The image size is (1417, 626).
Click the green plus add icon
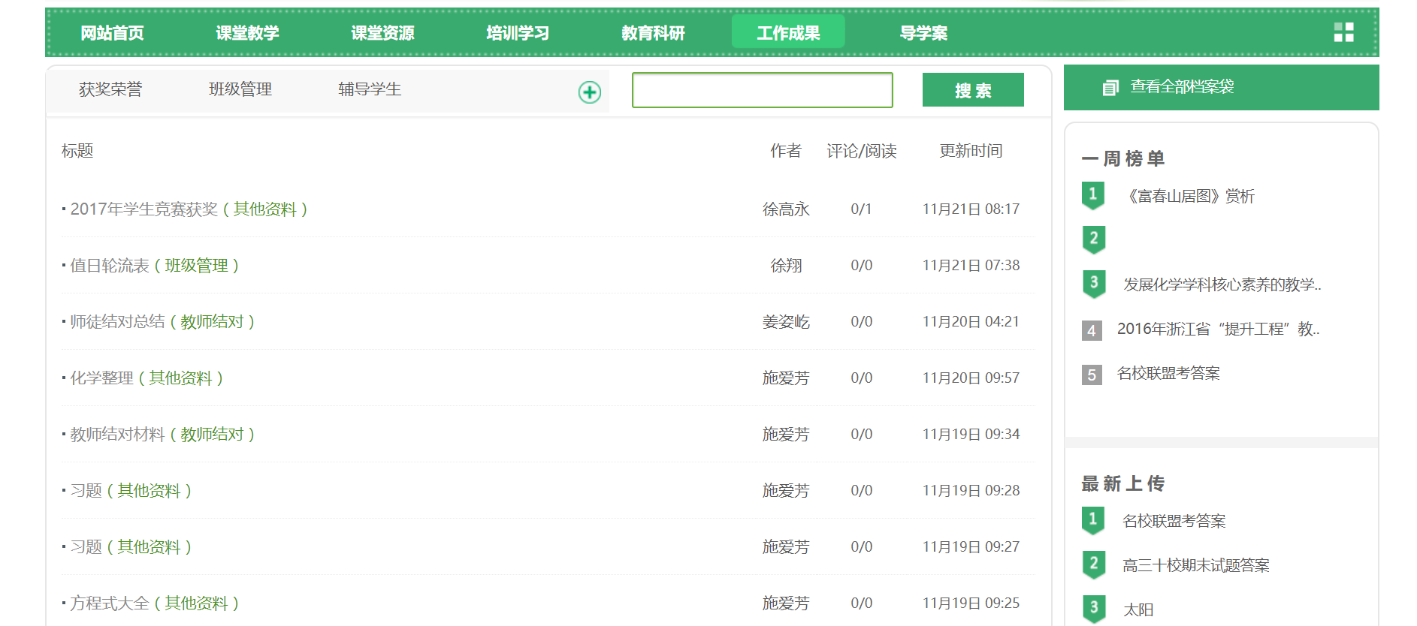pyautogui.click(x=589, y=92)
